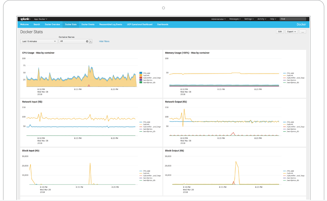Click /my_app blue swatch in CPU Usage legend

point(141,73)
